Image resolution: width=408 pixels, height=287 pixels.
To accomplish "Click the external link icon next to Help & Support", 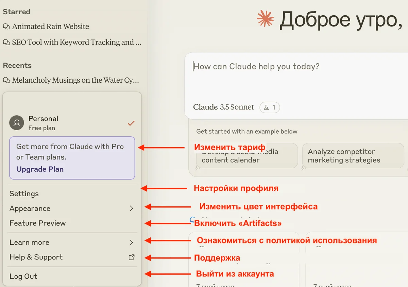I will pyautogui.click(x=131, y=257).
